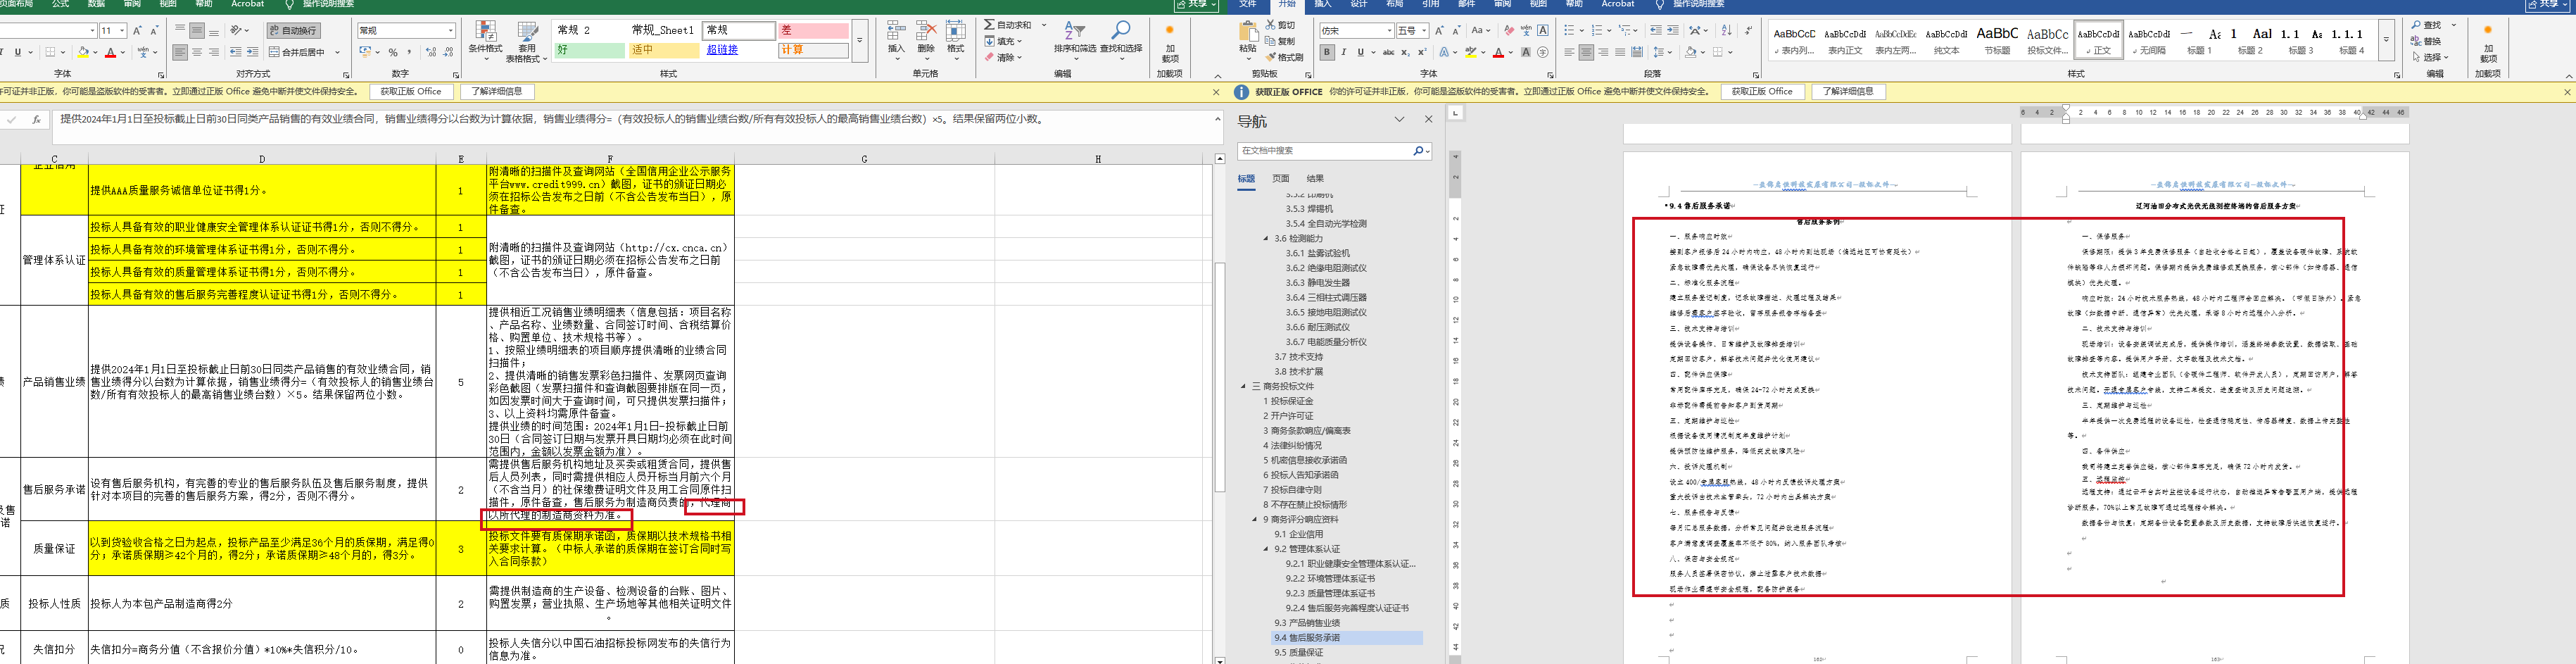Click the red font color swatch in Word
Viewport: 2576px width, 664px height.
(1498, 53)
